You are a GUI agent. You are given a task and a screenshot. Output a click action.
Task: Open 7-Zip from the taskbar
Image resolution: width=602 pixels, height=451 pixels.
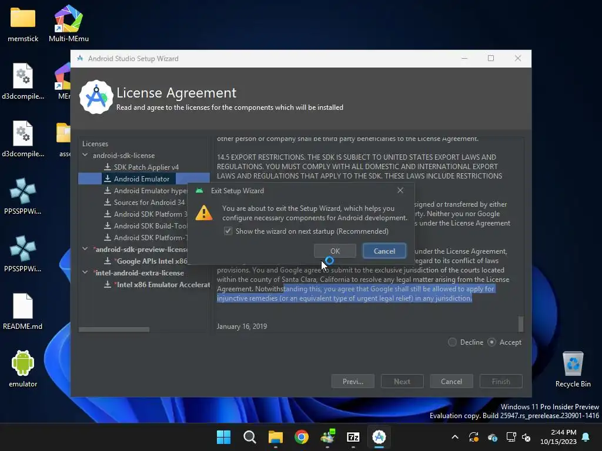pos(353,437)
